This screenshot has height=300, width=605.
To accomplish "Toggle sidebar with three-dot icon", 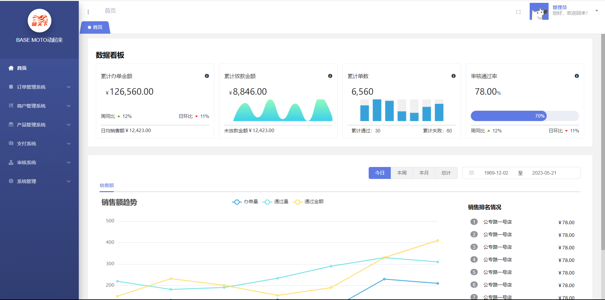I will (x=88, y=12).
